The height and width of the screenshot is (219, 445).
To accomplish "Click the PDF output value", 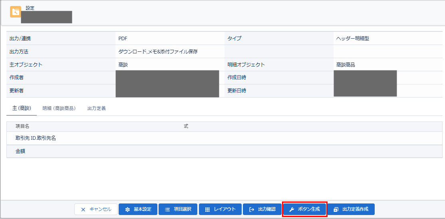I will click(x=123, y=39).
